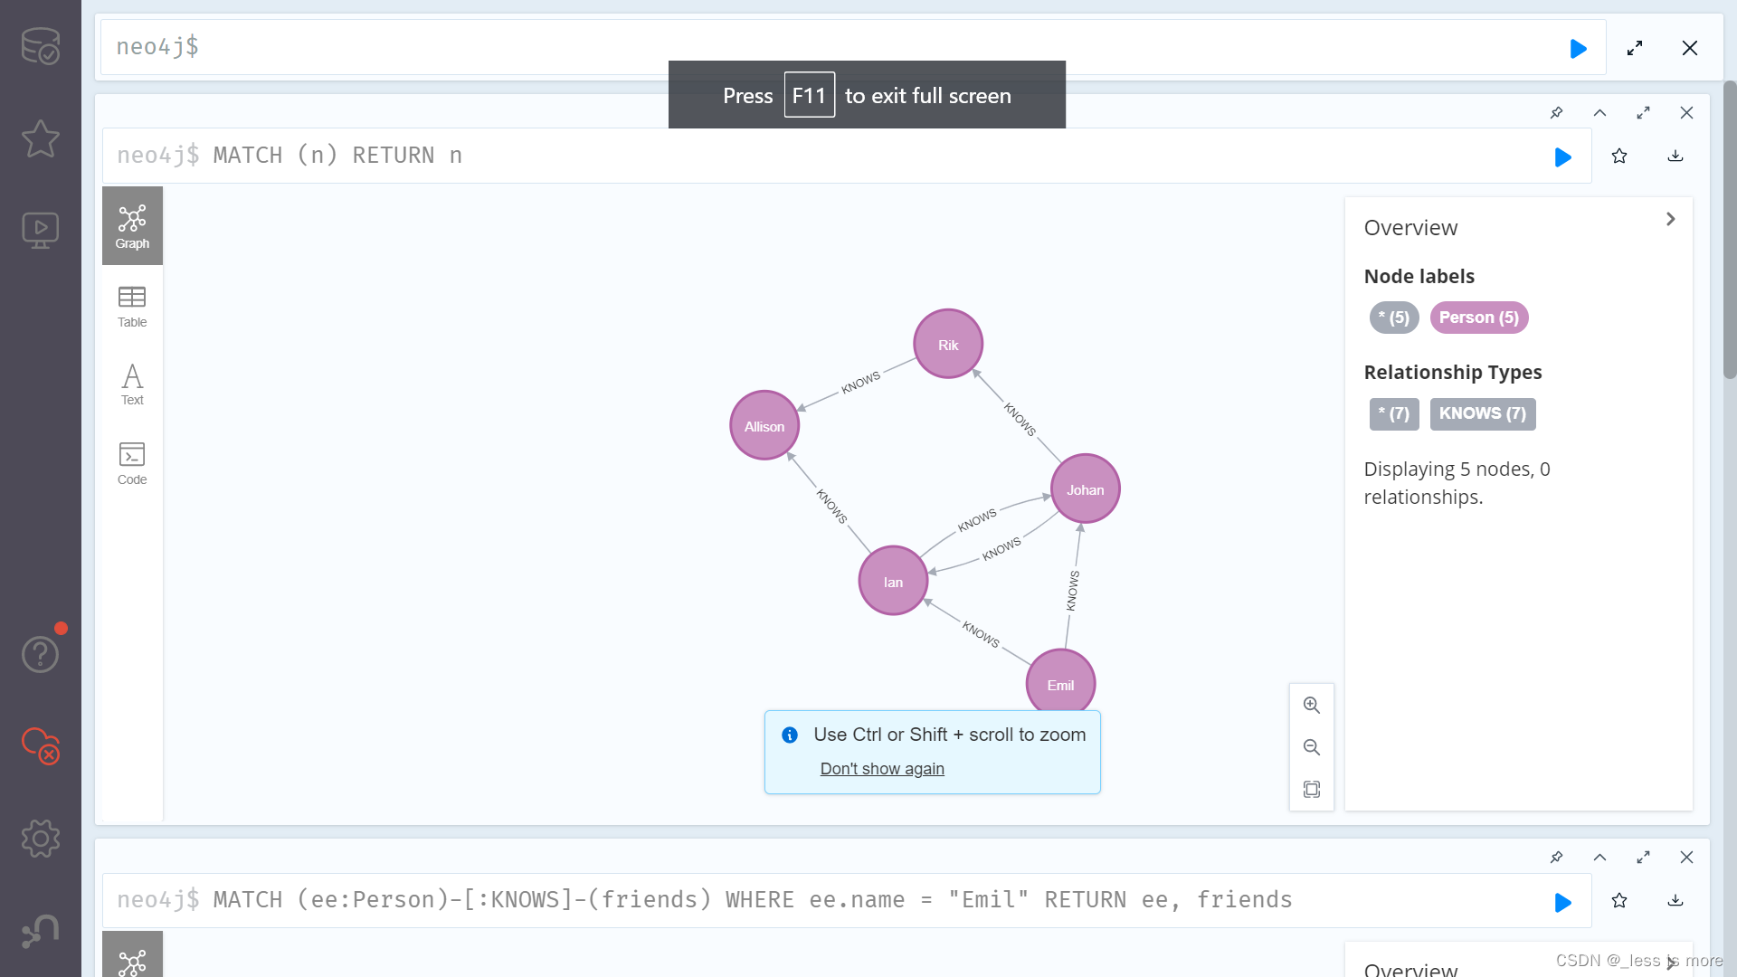Select the Person node label badge

tap(1479, 316)
